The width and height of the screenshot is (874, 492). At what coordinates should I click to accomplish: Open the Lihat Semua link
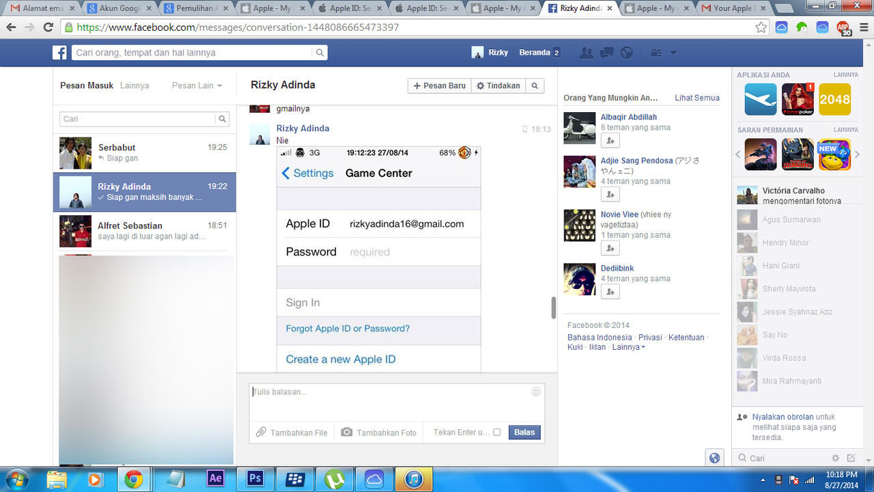697,98
